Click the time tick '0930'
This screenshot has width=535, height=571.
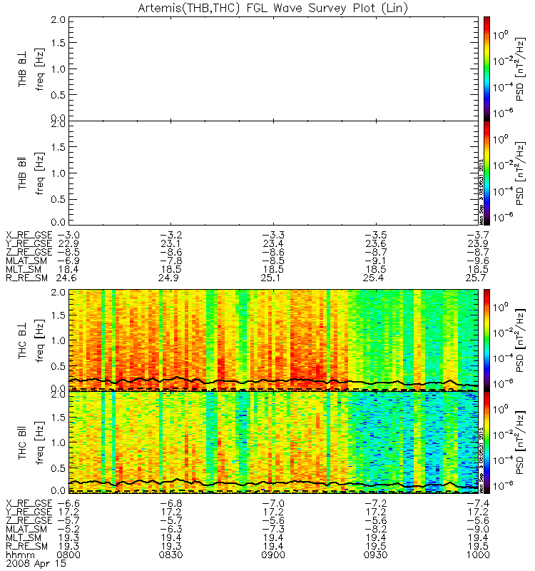pyautogui.click(x=376, y=555)
